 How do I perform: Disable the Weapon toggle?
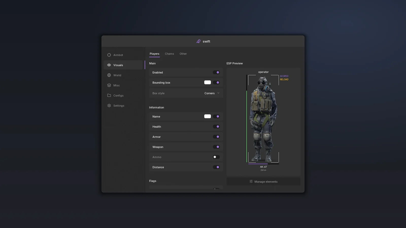coord(216,147)
